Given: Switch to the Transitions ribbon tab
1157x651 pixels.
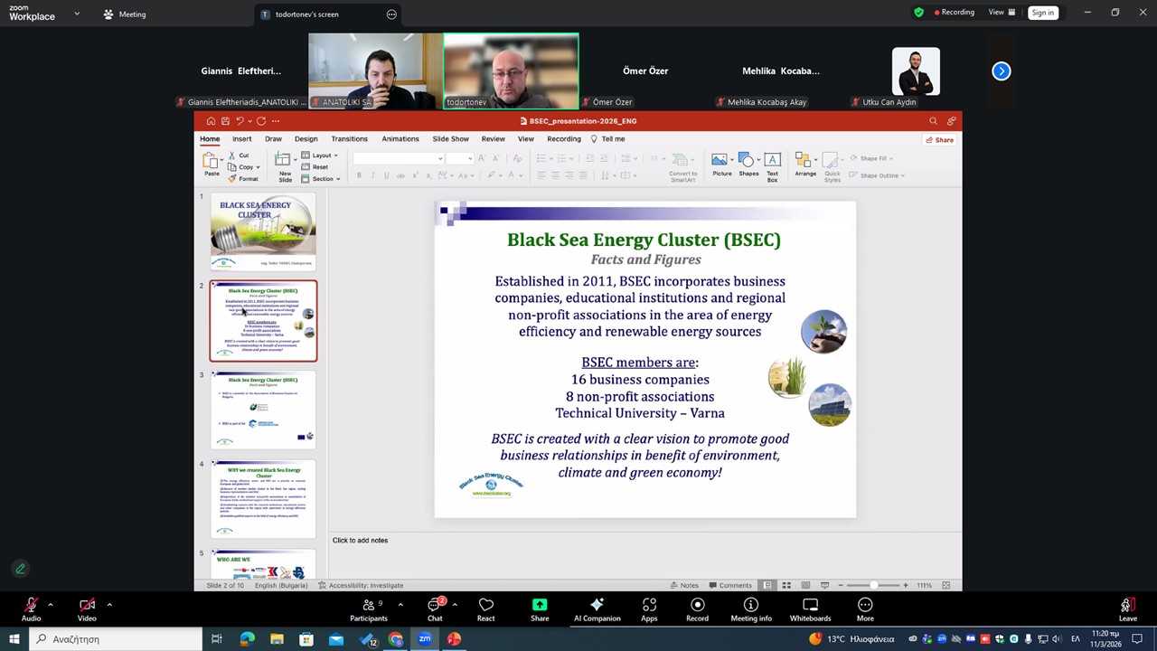Looking at the screenshot, I should 349,139.
